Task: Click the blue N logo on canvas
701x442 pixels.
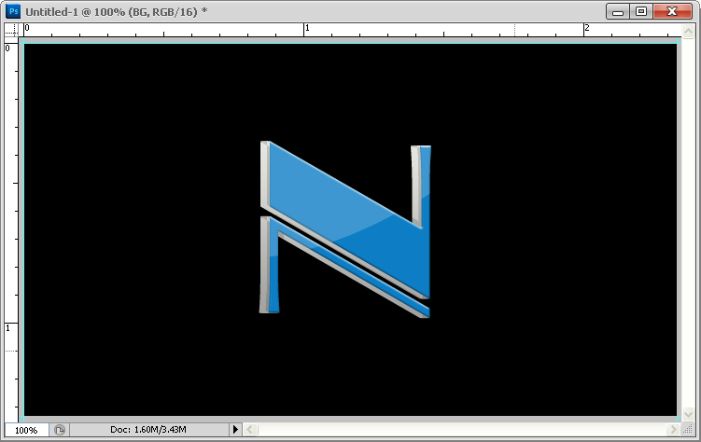Action: click(345, 228)
